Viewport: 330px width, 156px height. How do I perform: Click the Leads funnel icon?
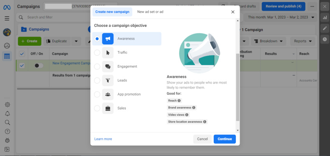click(108, 80)
